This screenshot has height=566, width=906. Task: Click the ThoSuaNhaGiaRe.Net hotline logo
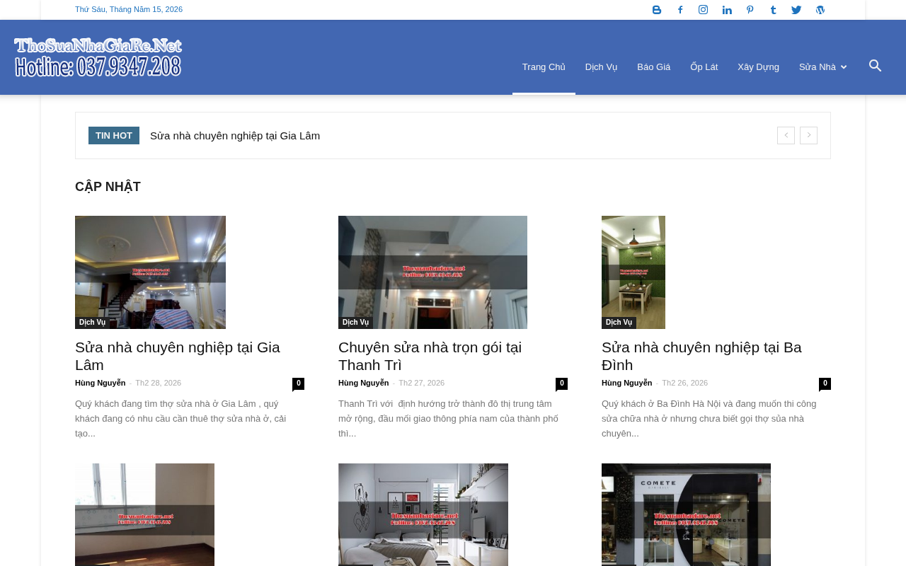(98, 57)
